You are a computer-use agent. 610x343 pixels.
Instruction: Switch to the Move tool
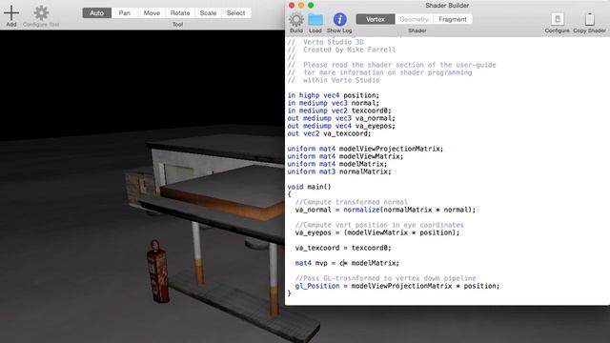[x=152, y=12]
